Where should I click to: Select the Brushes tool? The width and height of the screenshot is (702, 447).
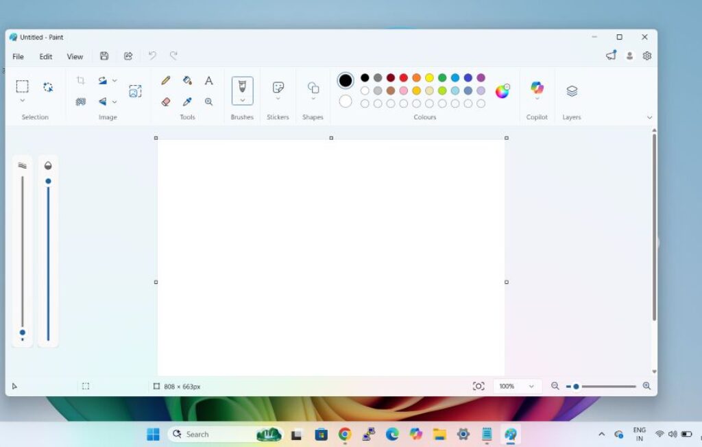242,86
